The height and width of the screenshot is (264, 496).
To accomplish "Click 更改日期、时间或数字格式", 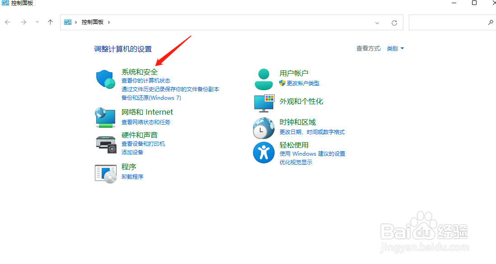I will [312, 132].
